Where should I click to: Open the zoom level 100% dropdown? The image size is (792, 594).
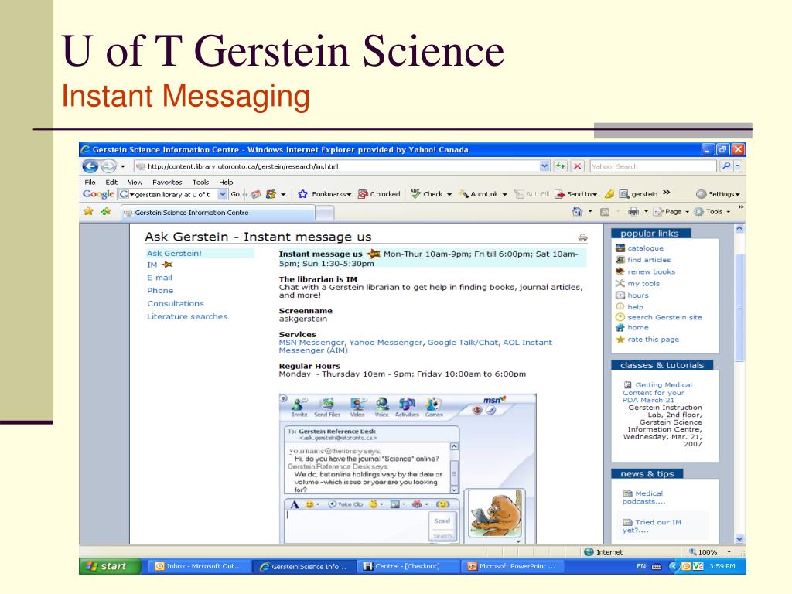tap(729, 552)
